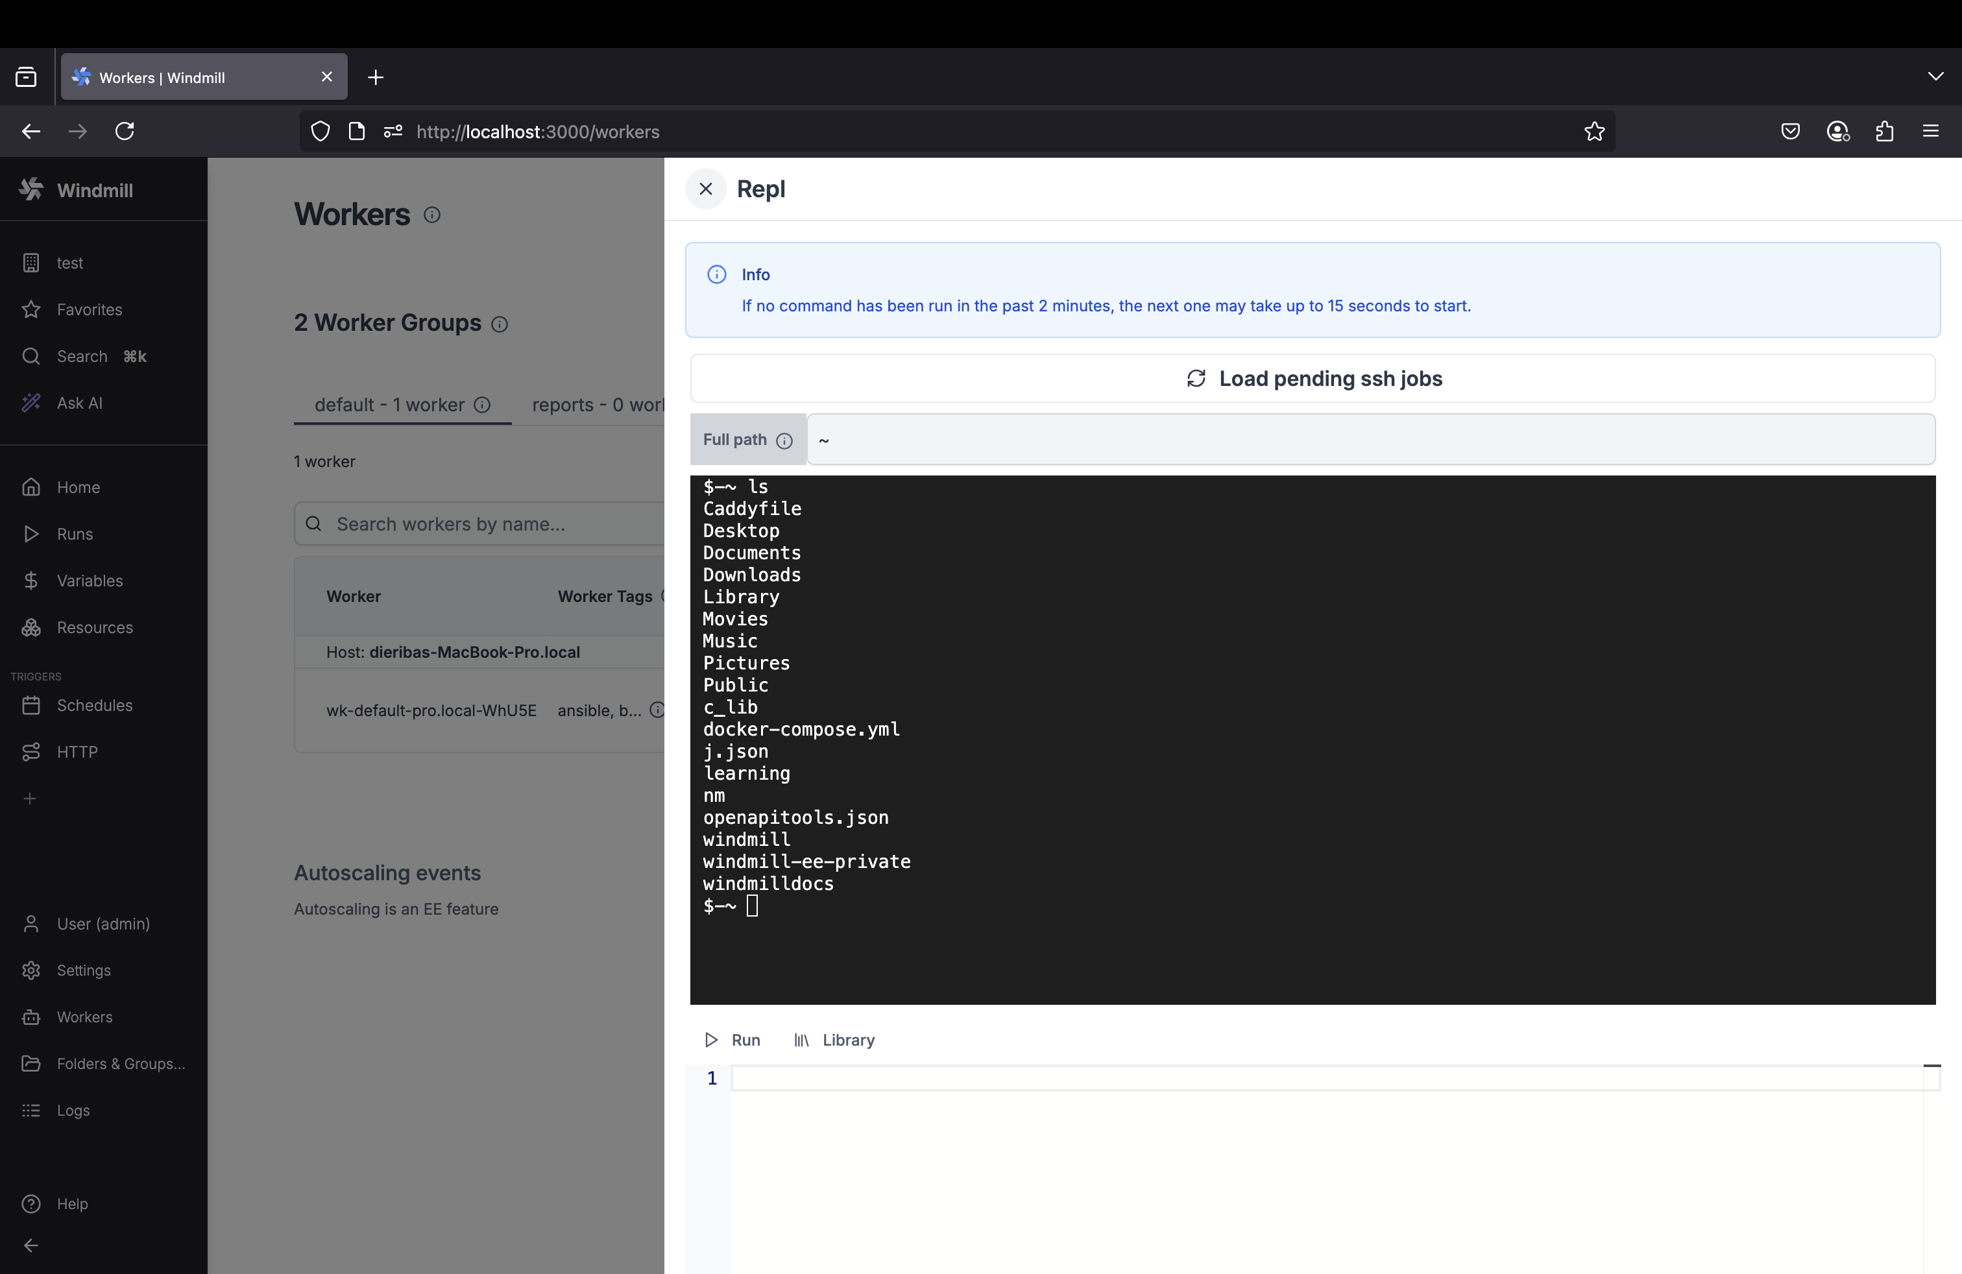Click Worker Groups info icon
The image size is (1962, 1274).
[x=500, y=324]
